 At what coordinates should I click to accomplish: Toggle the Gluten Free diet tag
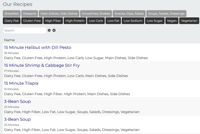click(32, 21)
